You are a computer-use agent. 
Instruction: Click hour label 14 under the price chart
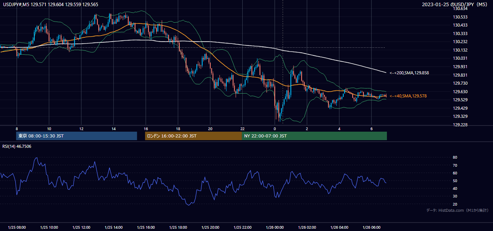[113, 129]
